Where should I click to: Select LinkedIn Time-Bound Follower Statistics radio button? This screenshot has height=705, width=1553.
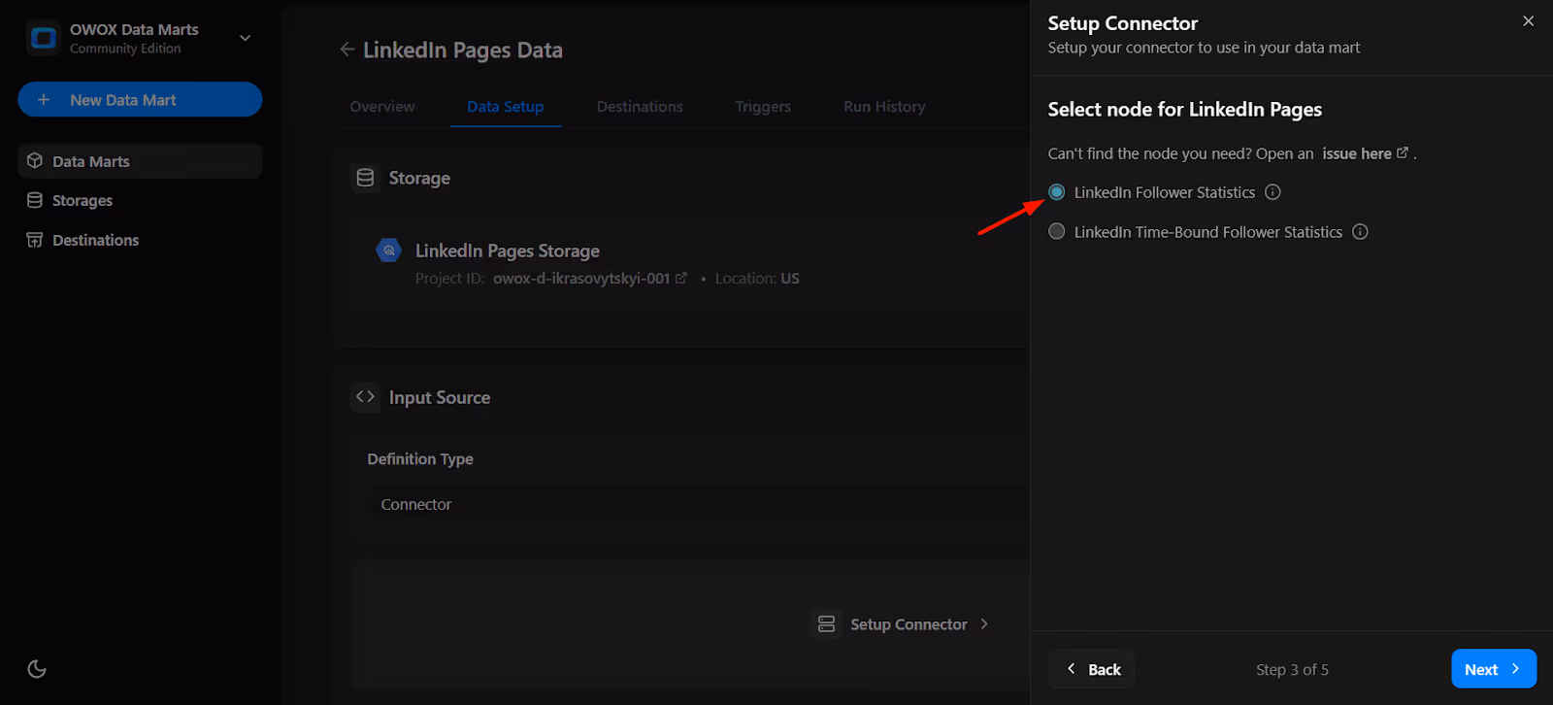tap(1057, 231)
